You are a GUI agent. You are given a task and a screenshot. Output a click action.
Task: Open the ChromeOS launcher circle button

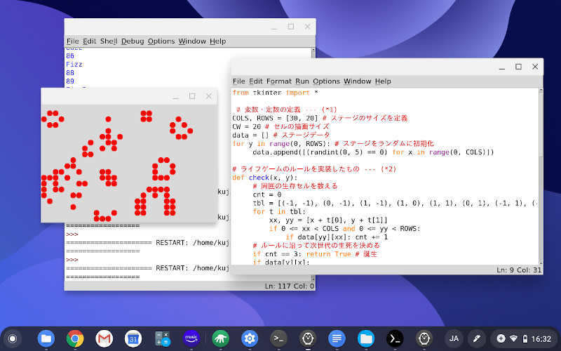13,338
